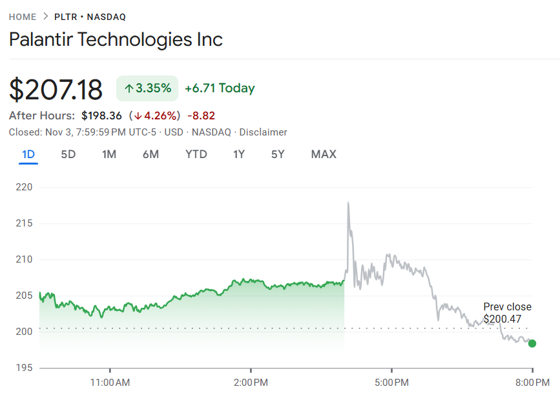Open the Disclaimer link

pos(263,132)
